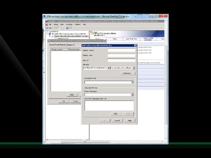This screenshot has height=158, width=211.
Task: Click the Up One Level toolbar icon
Action: [55, 28]
